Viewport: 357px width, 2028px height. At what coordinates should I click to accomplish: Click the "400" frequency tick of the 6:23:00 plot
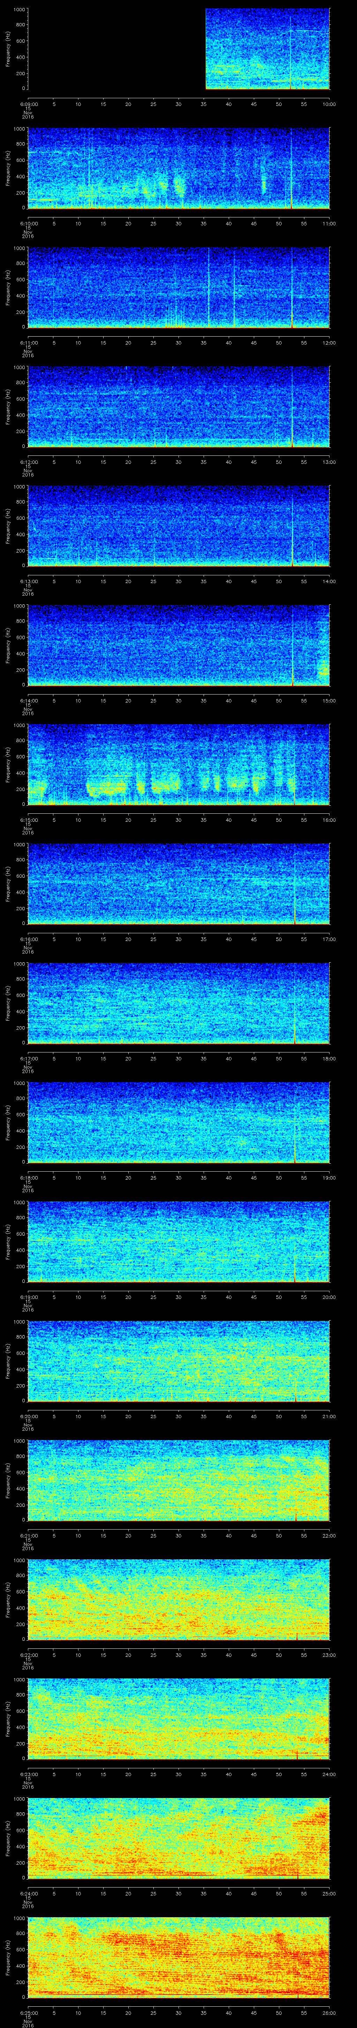point(21,1727)
